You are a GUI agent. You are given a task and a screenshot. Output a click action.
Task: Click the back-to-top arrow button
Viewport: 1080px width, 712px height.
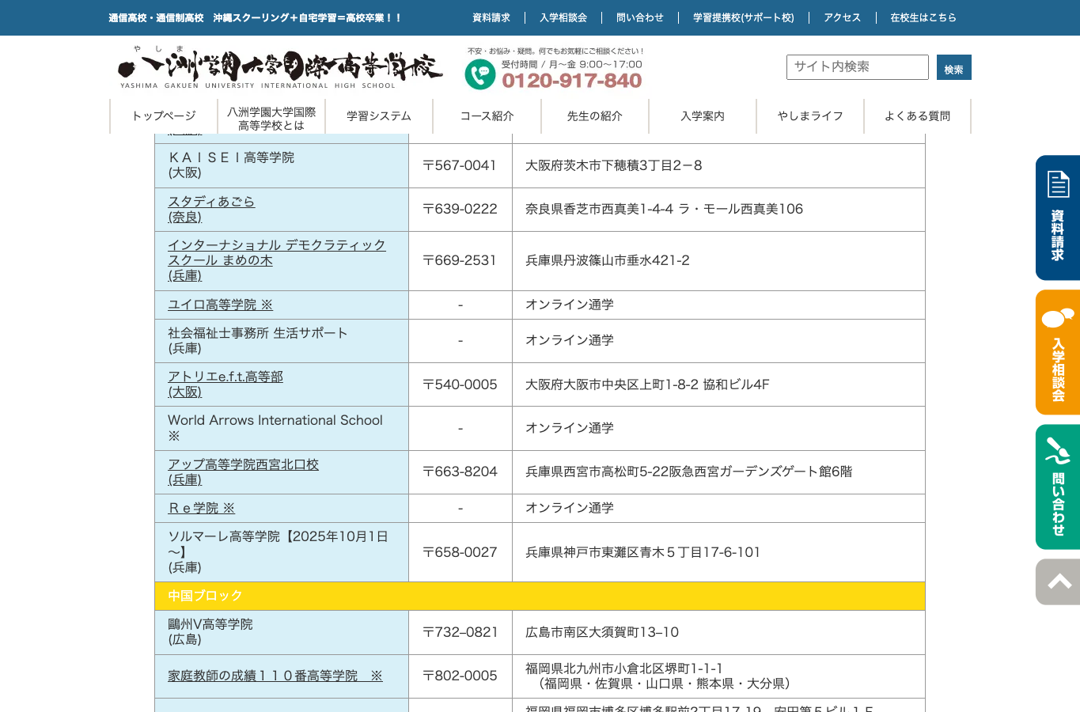(x=1058, y=582)
